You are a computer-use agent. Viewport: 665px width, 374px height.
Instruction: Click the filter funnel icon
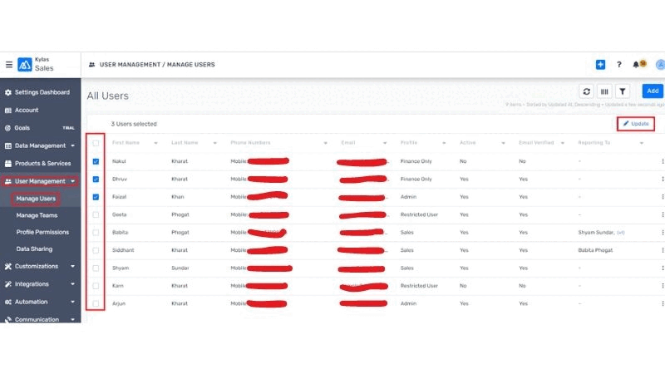pyautogui.click(x=623, y=91)
